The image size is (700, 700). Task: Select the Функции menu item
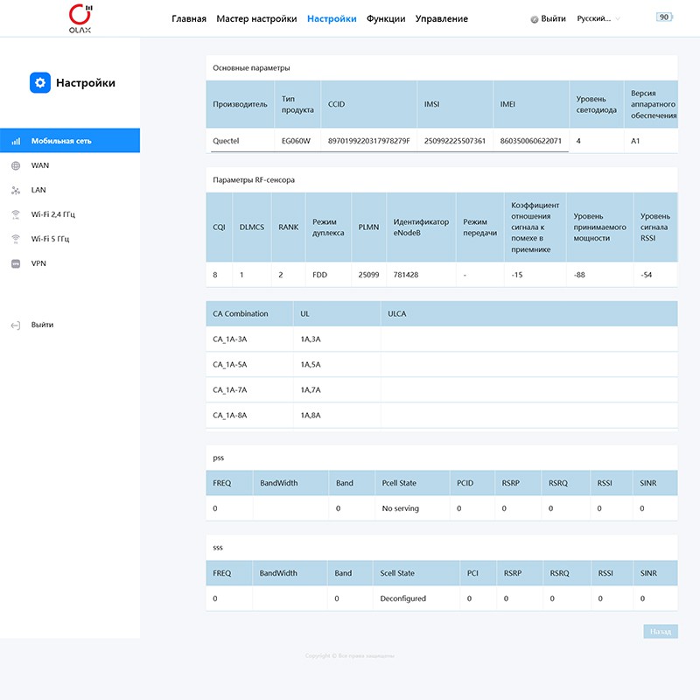386,18
